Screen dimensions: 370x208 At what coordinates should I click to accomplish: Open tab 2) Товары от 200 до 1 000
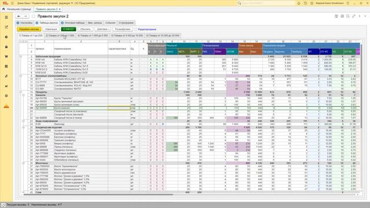pyautogui.click(x=60, y=36)
